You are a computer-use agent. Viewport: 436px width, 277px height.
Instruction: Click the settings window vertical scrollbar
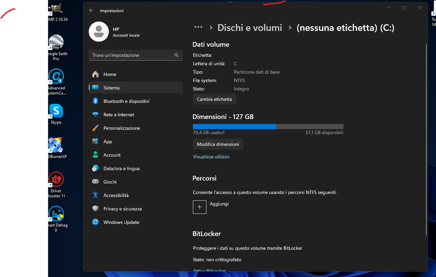[426, 140]
